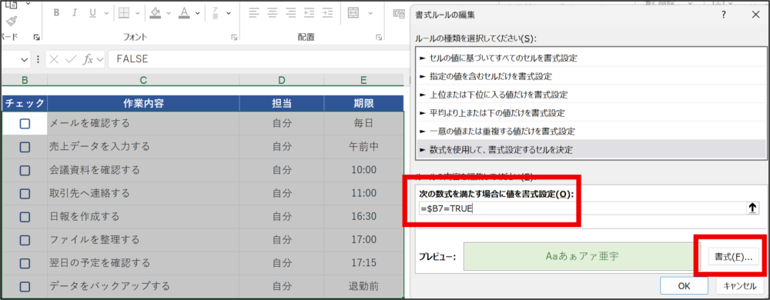
Task: Click the 16:30 deadline cell
Action: 364,216
